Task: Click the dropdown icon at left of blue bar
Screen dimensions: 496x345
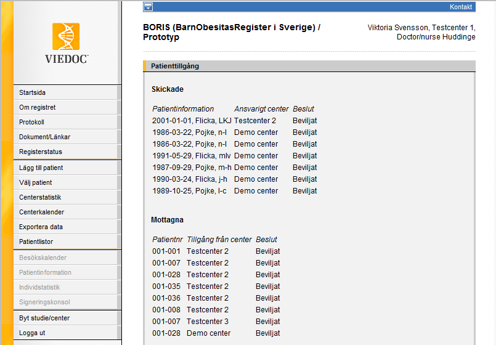Action: [x=148, y=7]
